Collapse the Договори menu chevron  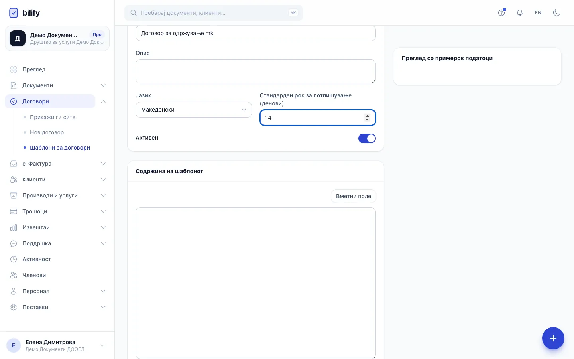[x=103, y=101]
